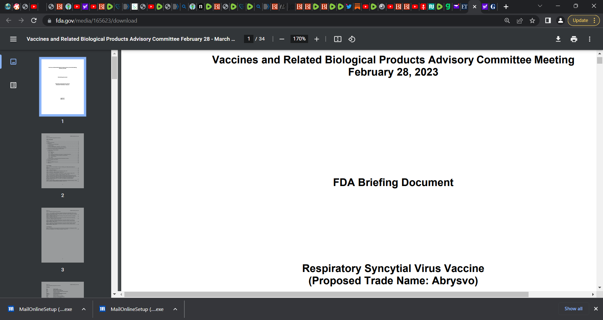The width and height of the screenshot is (603, 320).
Task: Zoom out of the PDF
Action: [x=282, y=39]
